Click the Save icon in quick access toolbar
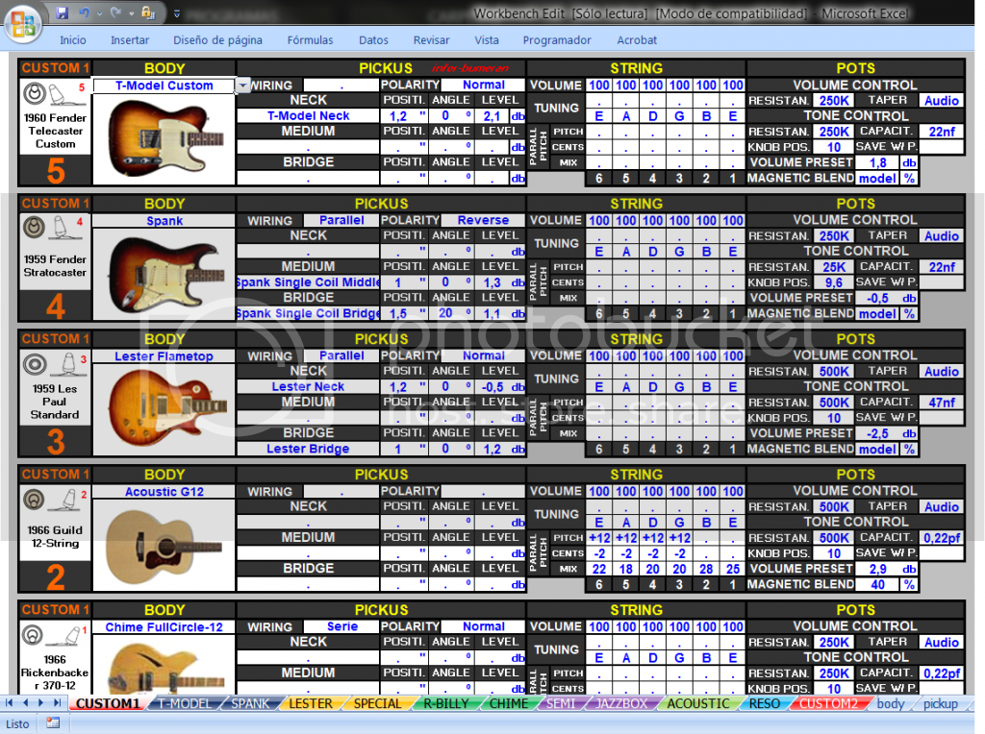The height and width of the screenshot is (734, 985). click(63, 13)
